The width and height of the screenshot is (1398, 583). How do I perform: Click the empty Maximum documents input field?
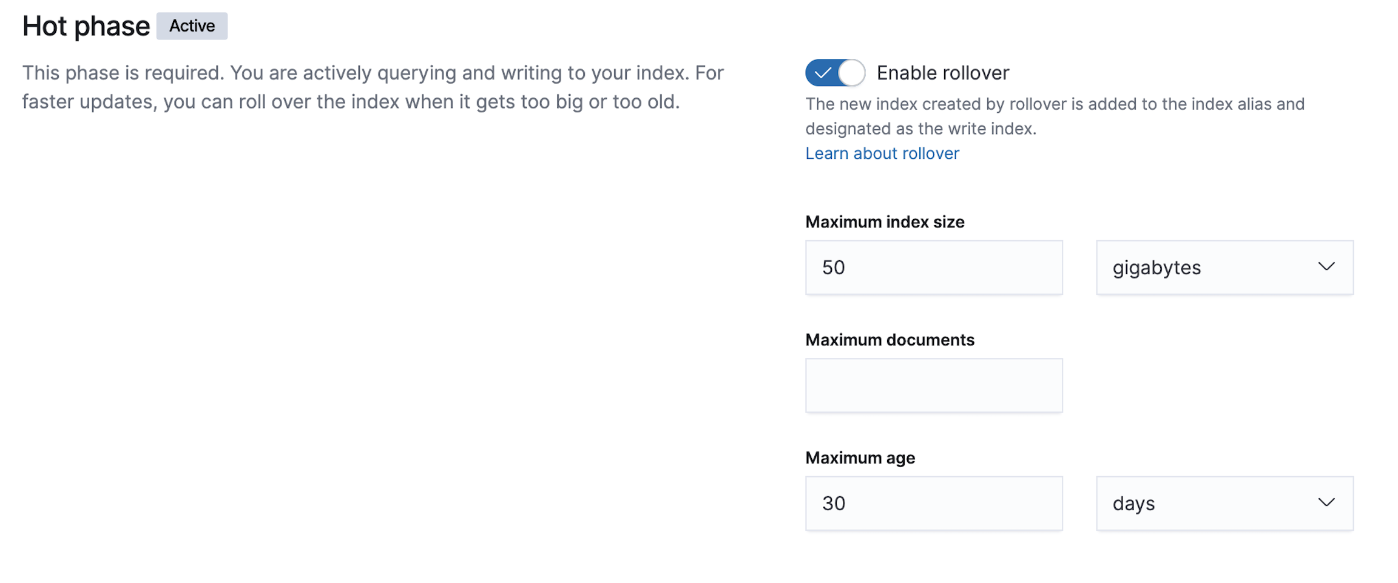tap(933, 385)
